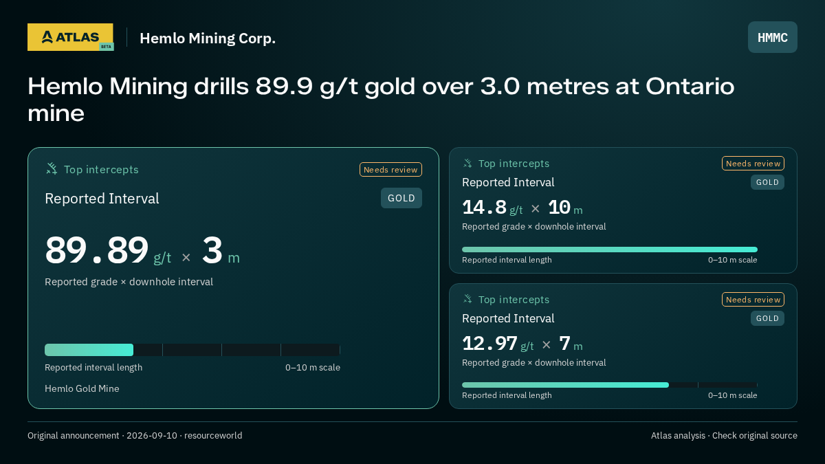Click Needs review badge in the 89.89 g/t card
Image resolution: width=825 pixels, height=464 pixels.
click(390, 170)
